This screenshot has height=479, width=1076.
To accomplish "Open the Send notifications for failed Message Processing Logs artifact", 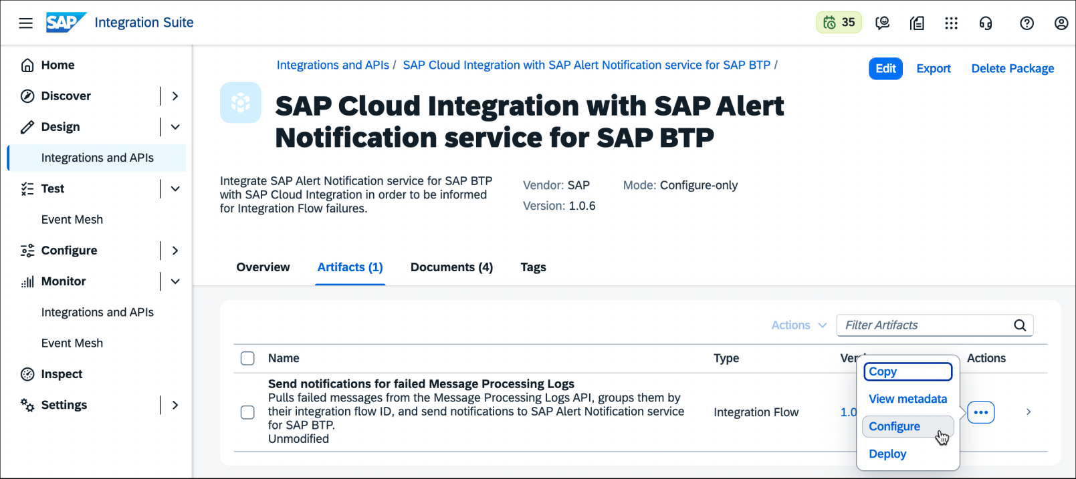I will pos(421,383).
